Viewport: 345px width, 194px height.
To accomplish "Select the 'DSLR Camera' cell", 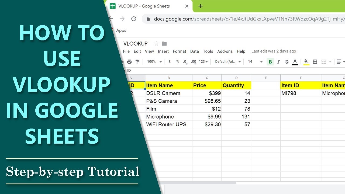I will pyautogui.click(x=169, y=93).
